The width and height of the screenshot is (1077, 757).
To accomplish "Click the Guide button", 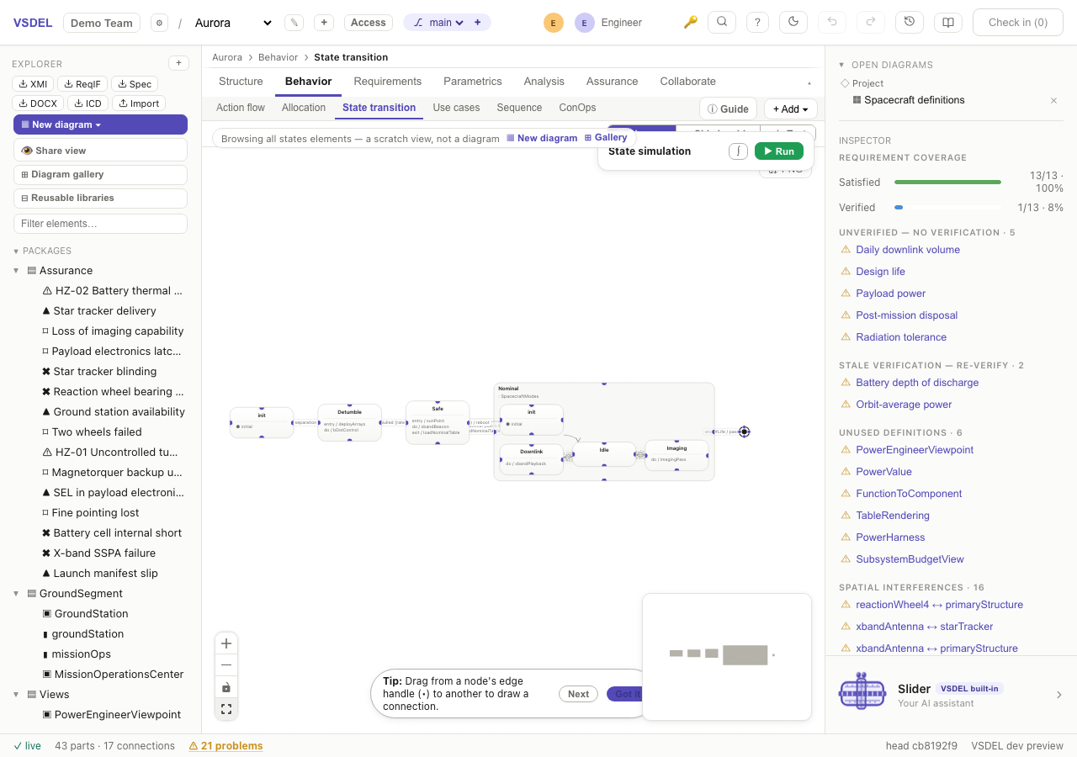I will 728,109.
